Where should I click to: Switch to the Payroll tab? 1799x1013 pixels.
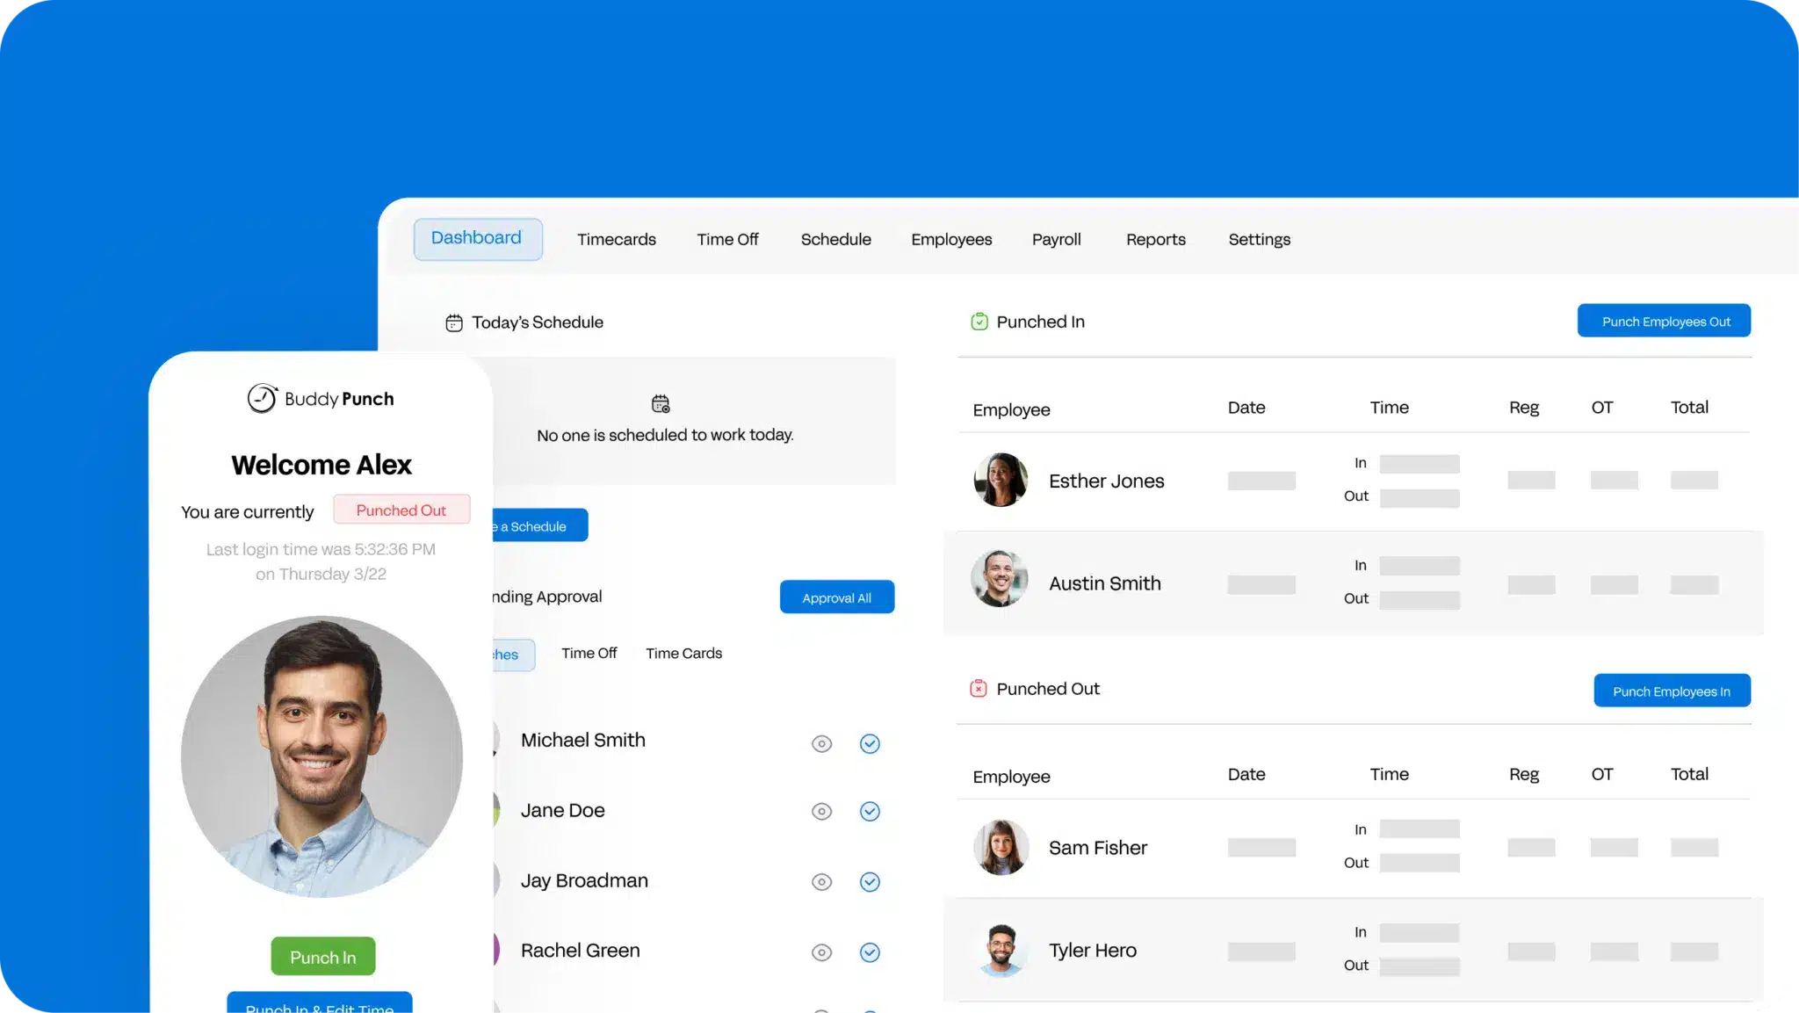point(1056,239)
